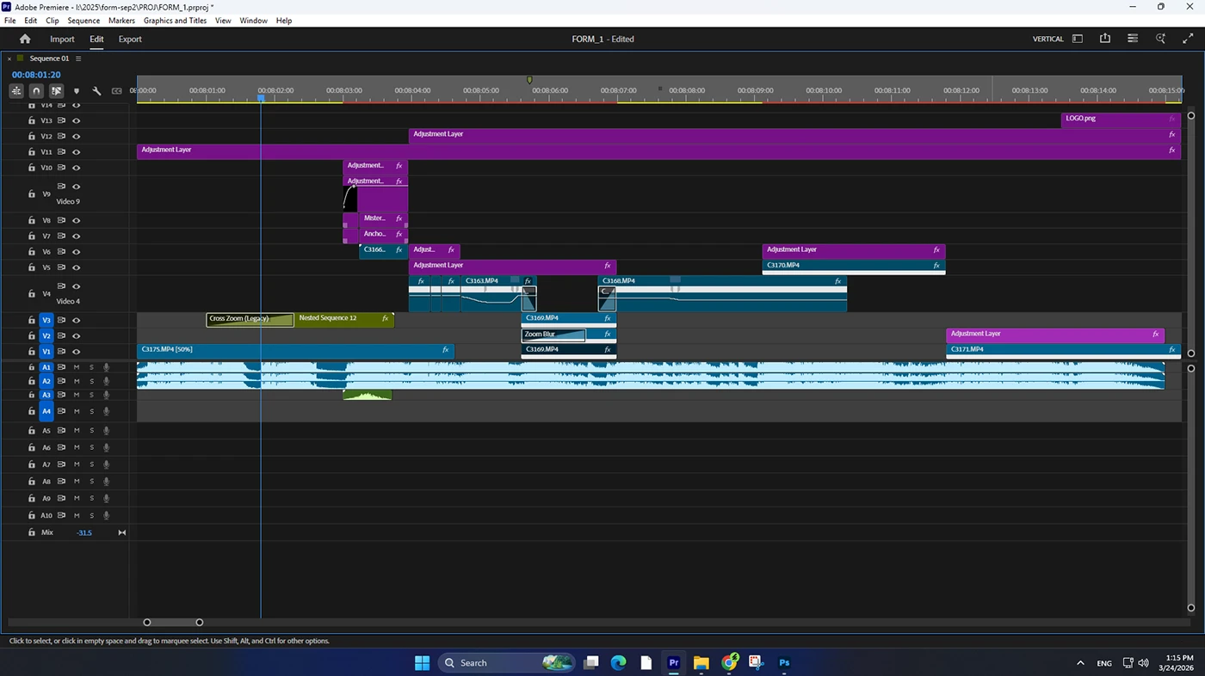Open Workspaces layout icon
The height and width of the screenshot is (676, 1205).
1078,39
